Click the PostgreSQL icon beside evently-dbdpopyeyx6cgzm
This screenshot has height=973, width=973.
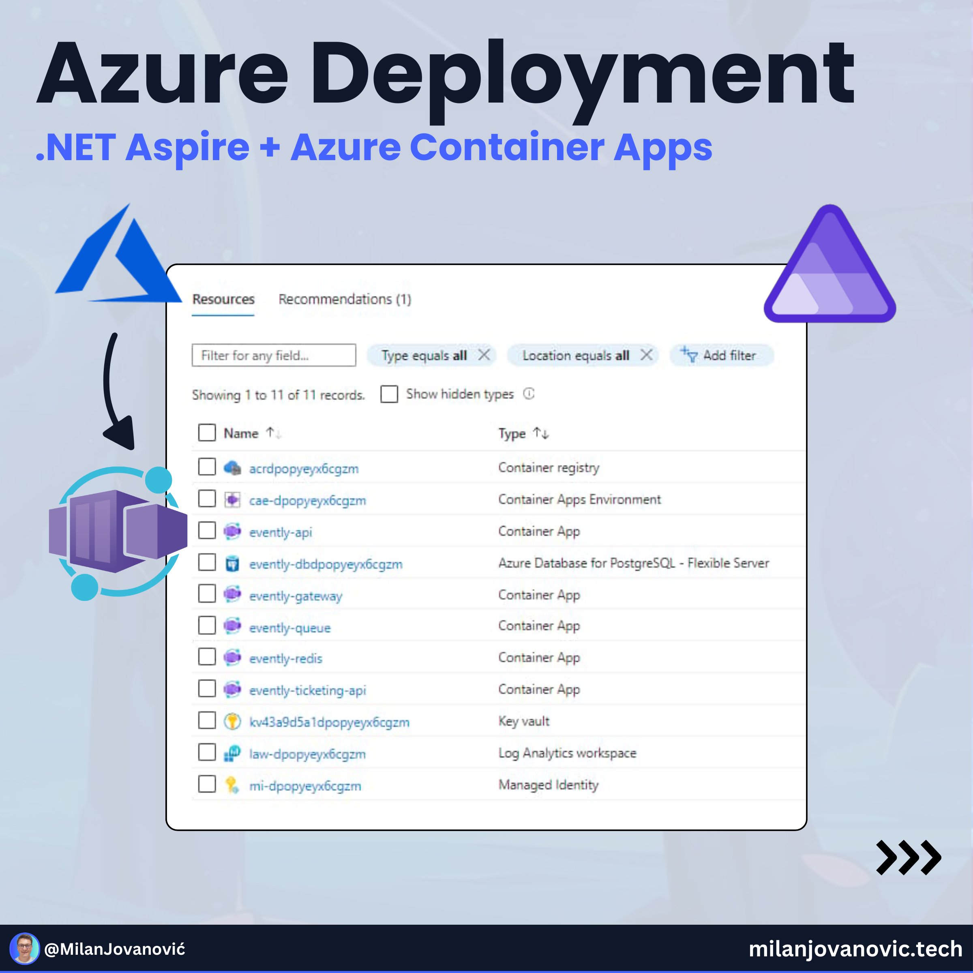(x=232, y=563)
